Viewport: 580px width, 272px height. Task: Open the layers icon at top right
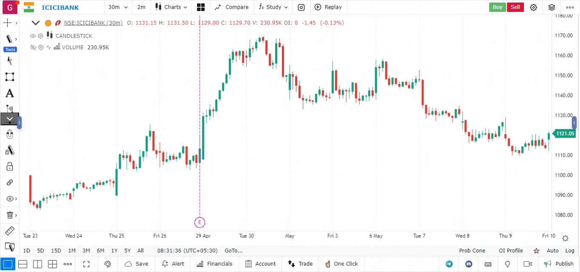click(x=552, y=7)
